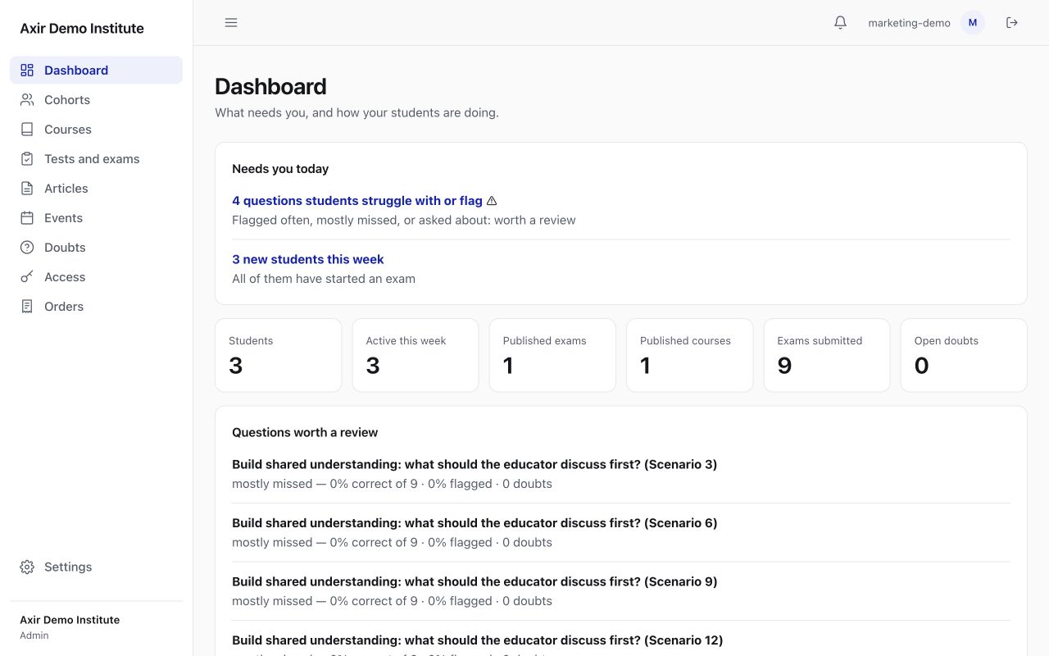Image resolution: width=1049 pixels, height=656 pixels.
Task: Open Settings from the sidebar
Action: (96, 567)
